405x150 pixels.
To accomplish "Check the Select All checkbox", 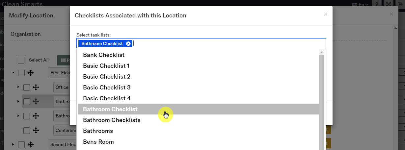I will [21, 60].
